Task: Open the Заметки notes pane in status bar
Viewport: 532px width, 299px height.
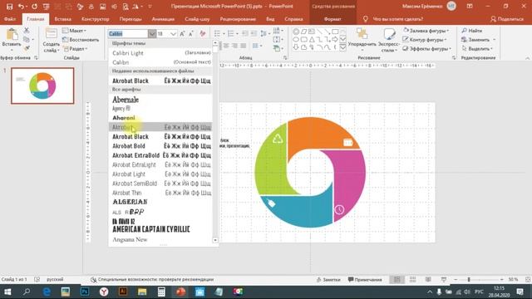Action: click(328, 280)
